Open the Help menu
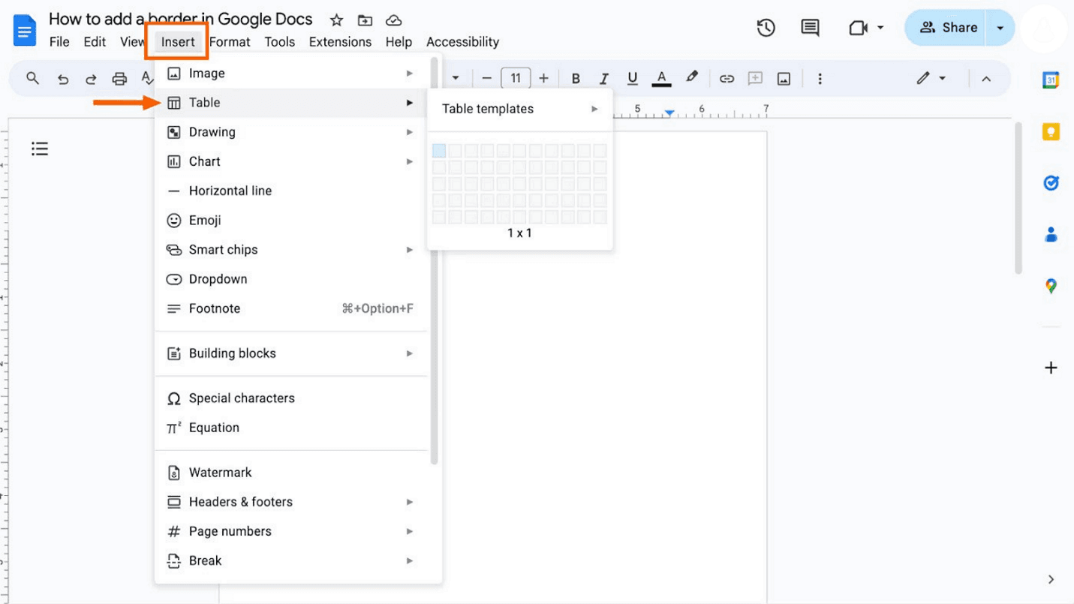Viewport: 1074px width, 604px height. (399, 42)
